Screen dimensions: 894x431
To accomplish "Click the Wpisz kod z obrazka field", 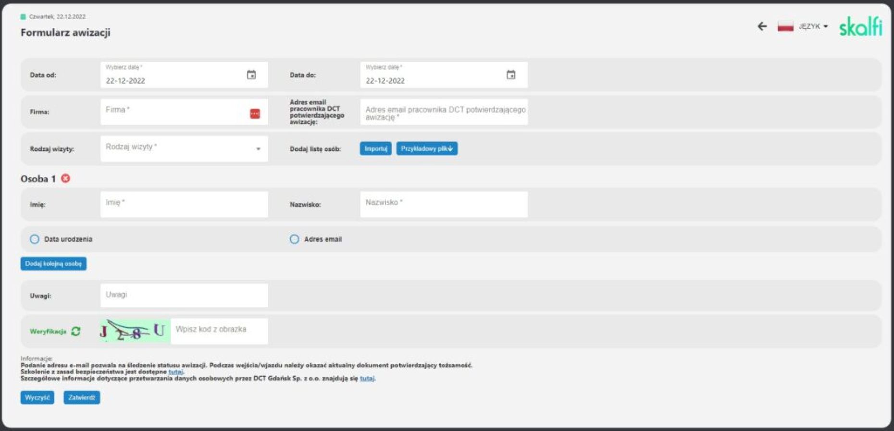I will pyautogui.click(x=219, y=331).
